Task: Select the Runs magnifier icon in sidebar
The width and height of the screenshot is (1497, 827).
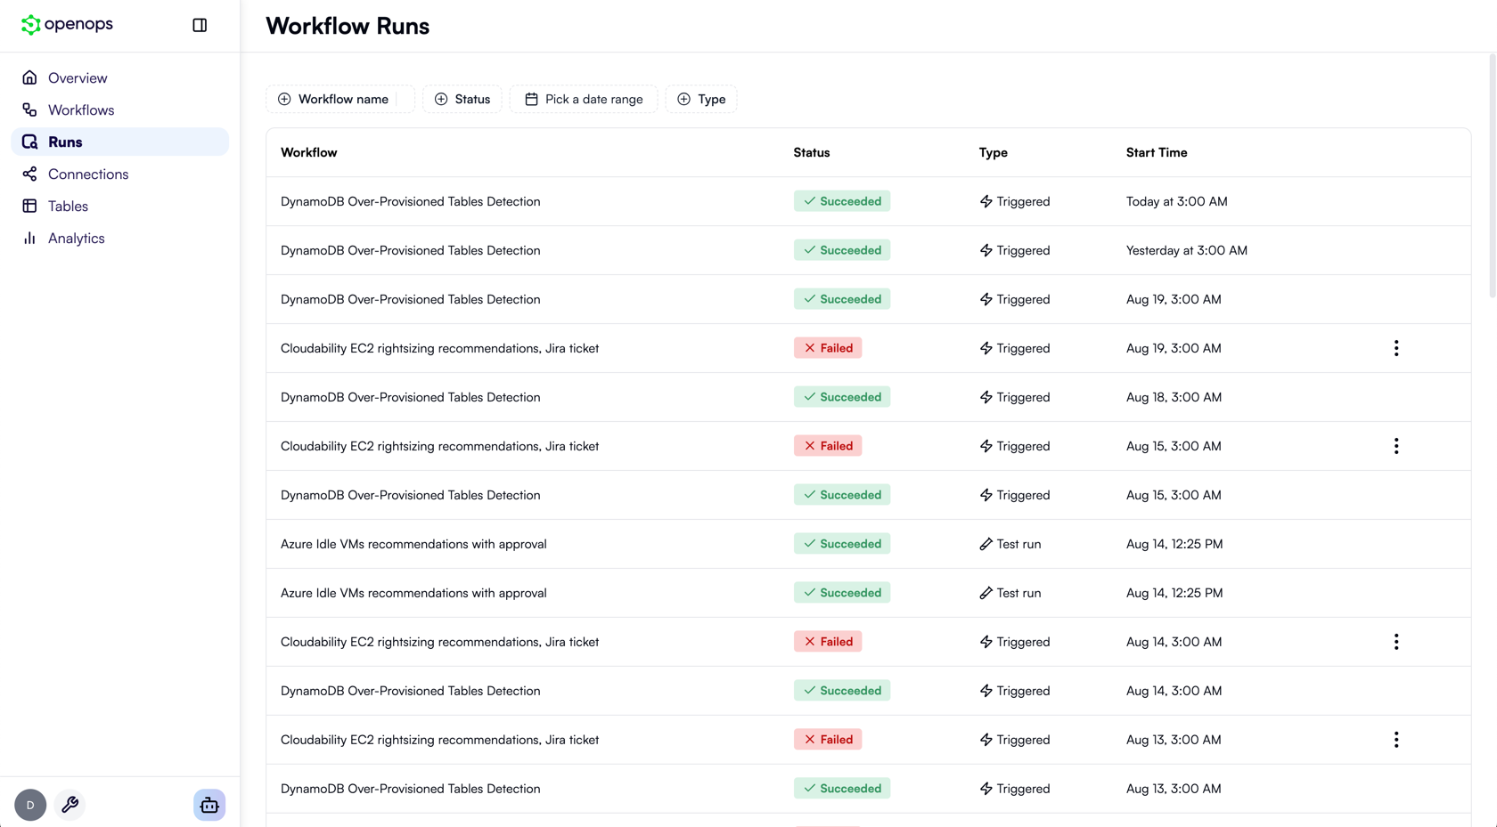Action: tap(29, 142)
